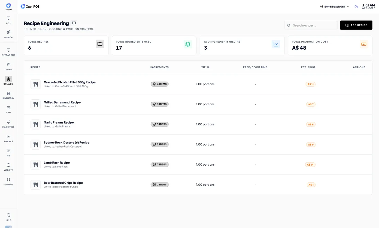Open the POS sidebar icon
This screenshot has height=228, width=379.
(8, 18)
